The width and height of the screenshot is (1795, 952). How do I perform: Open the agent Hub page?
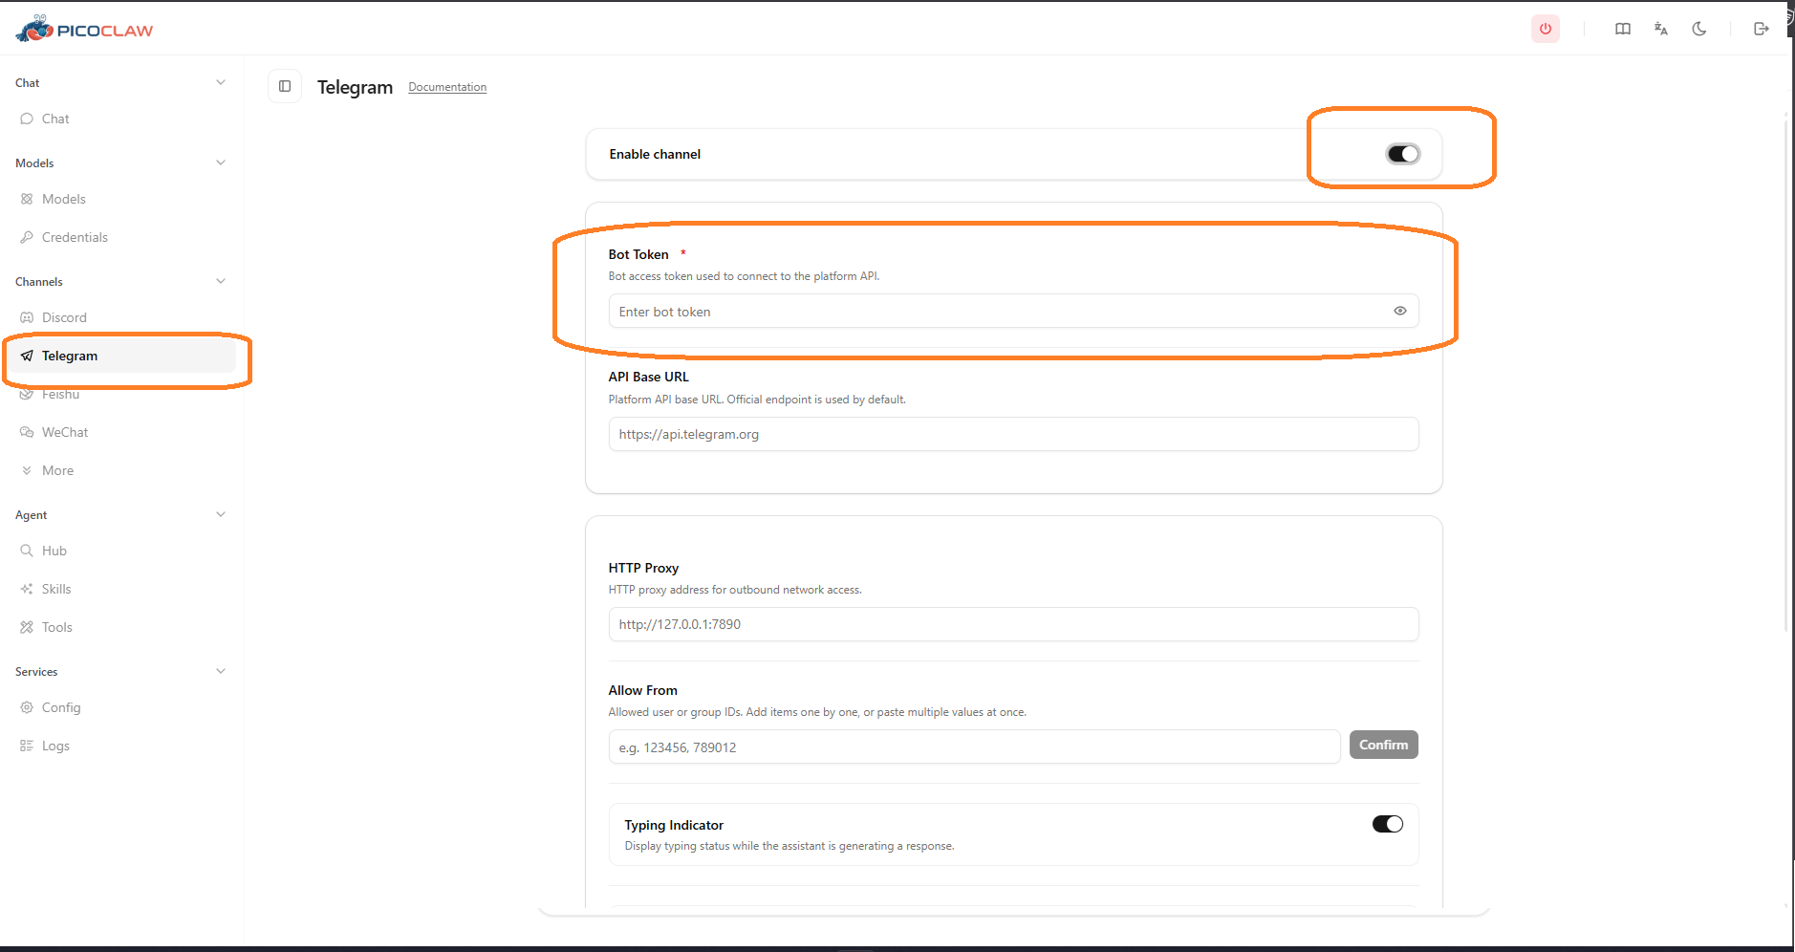[121, 551]
